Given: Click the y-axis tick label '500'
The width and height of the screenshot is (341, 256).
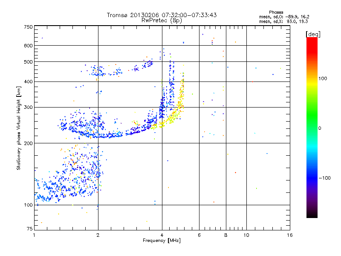Looking at the screenshot, I should (x=28, y=62).
